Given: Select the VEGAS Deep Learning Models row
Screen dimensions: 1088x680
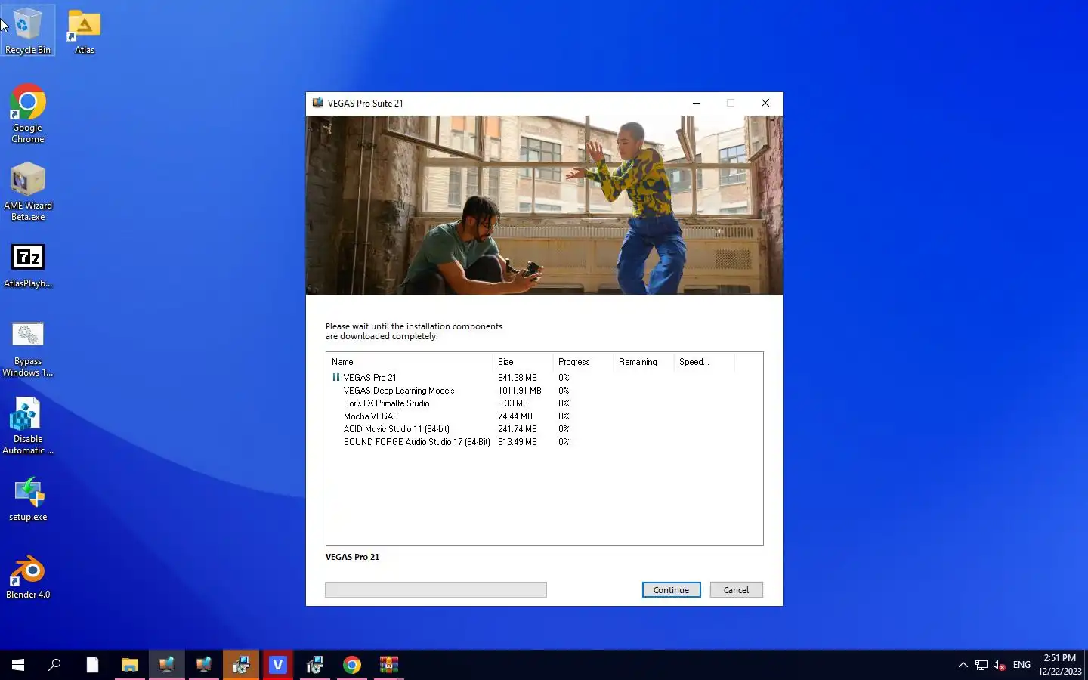Looking at the screenshot, I should [x=544, y=391].
